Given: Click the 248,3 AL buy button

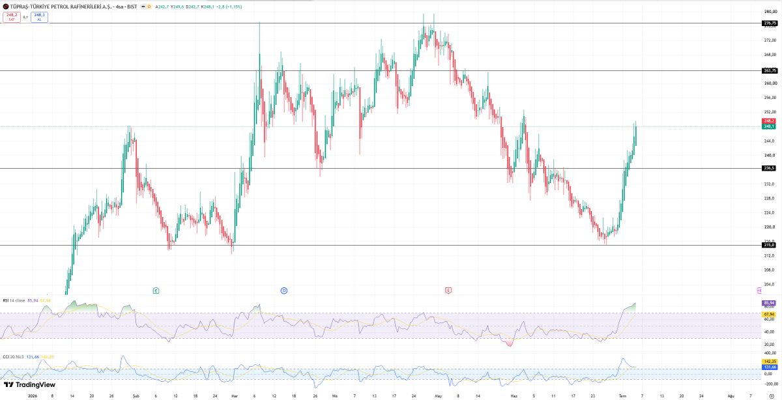Looking at the screenshot, I should (x=39, y=17).
